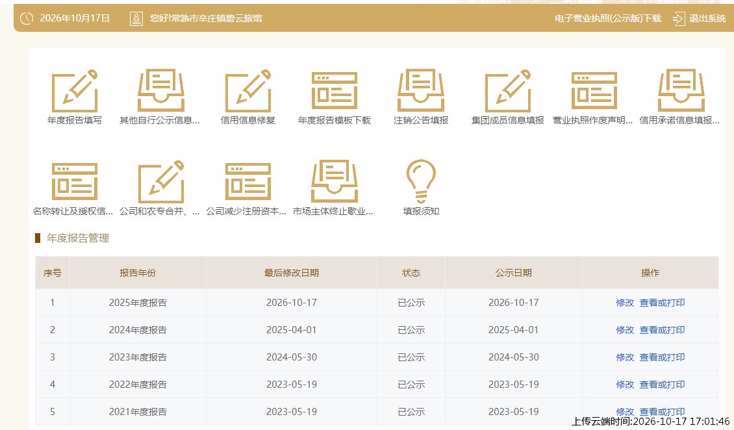The width and height of the screenshot is (734, 430).
Task: Click 退出系统 to log out
Action: (x=707, y=18)
